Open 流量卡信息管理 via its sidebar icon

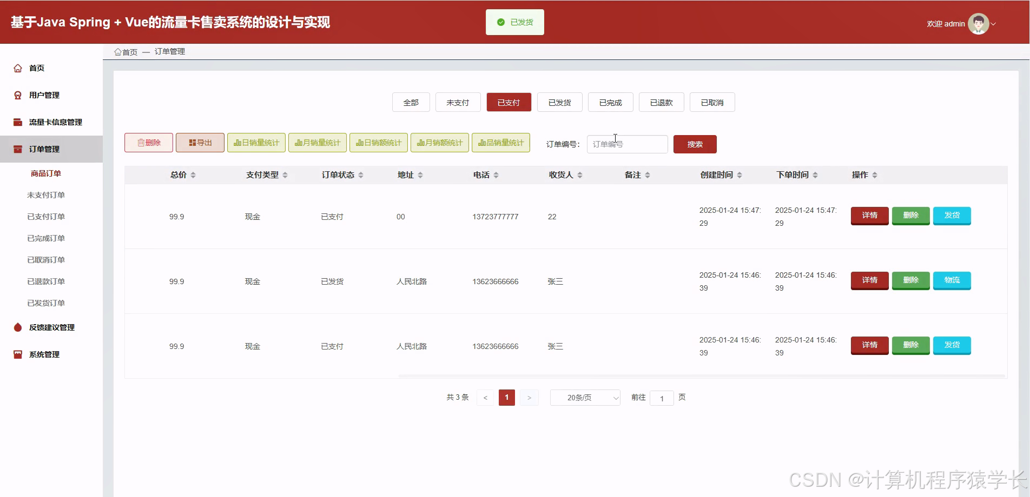17,122
